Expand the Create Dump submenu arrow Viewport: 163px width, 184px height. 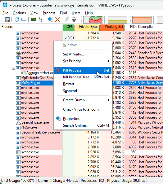[x=109, y=100]
